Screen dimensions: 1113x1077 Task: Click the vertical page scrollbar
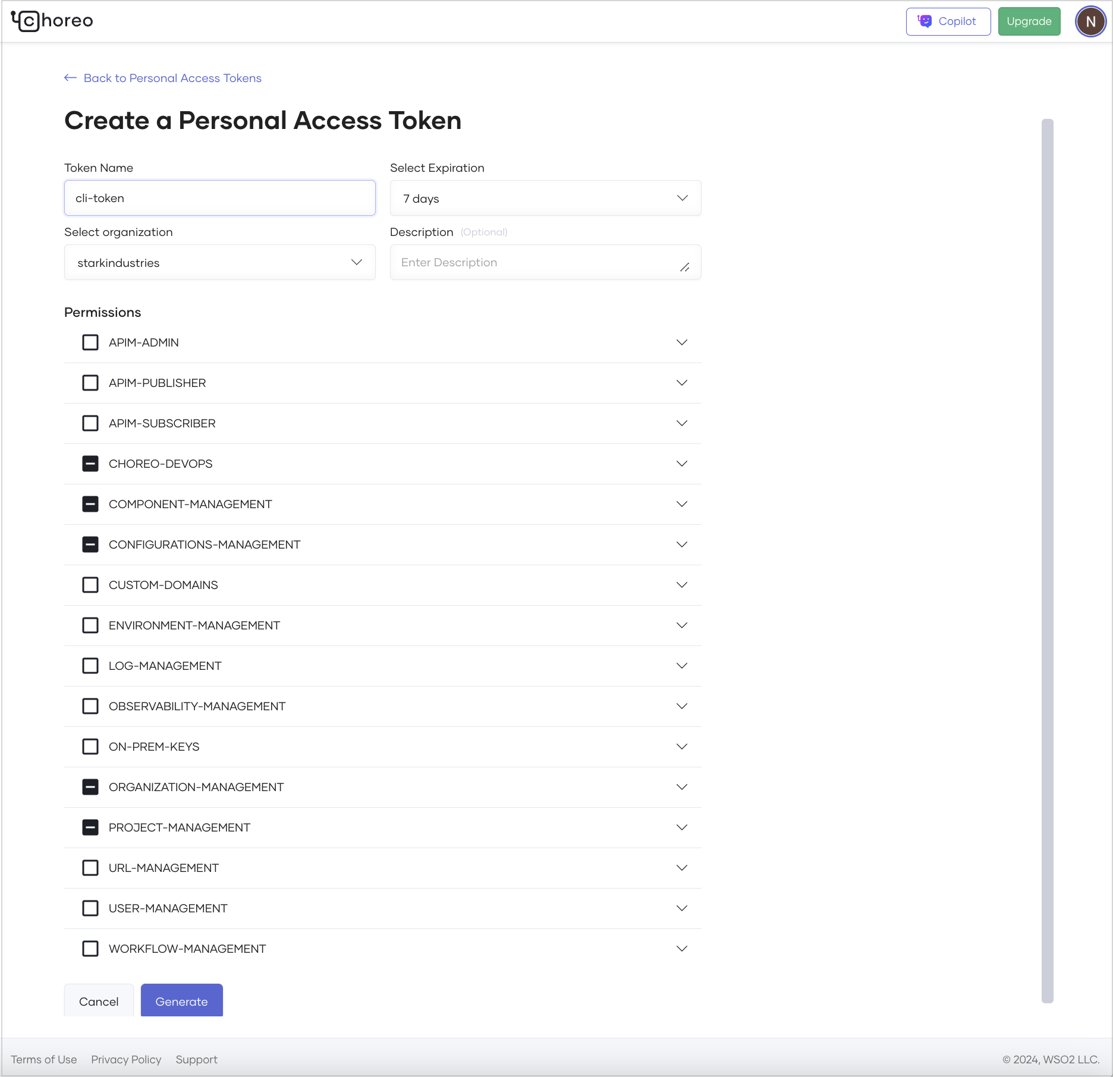(x=1047, y=560)
